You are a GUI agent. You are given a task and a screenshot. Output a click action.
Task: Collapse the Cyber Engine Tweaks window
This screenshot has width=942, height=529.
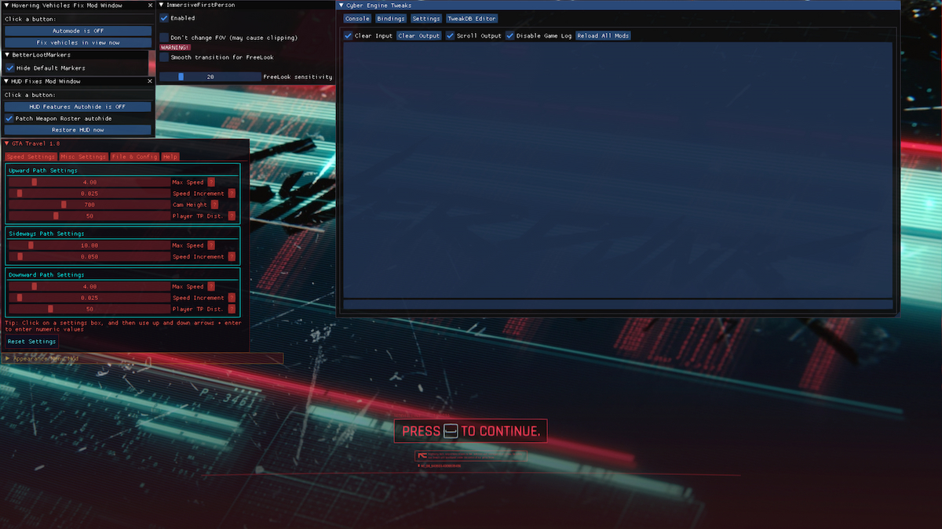[x=341, y=5]
